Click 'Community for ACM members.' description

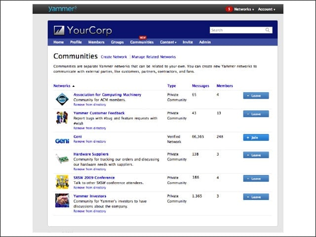(x=99, y=100)
